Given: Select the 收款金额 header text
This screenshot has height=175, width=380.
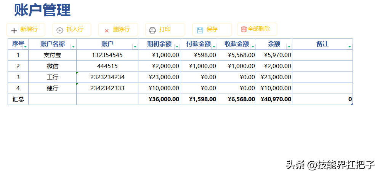Looking at the screenshot, I should click(x=237, y=44).
